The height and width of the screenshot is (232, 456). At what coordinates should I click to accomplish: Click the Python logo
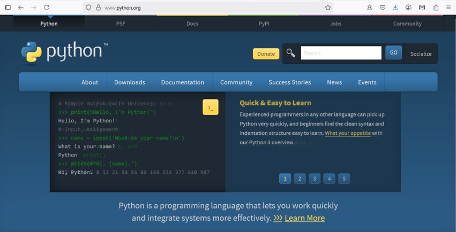point(64,52)
